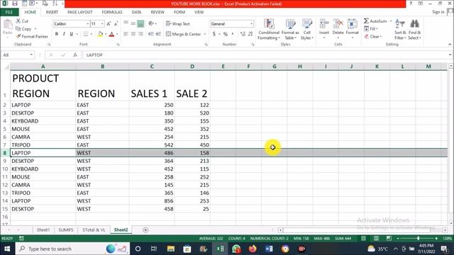The height and width of the screenshot is (255, 454).
Task: Open the Name Box dropdown
Action: click(x=31, y=55)
